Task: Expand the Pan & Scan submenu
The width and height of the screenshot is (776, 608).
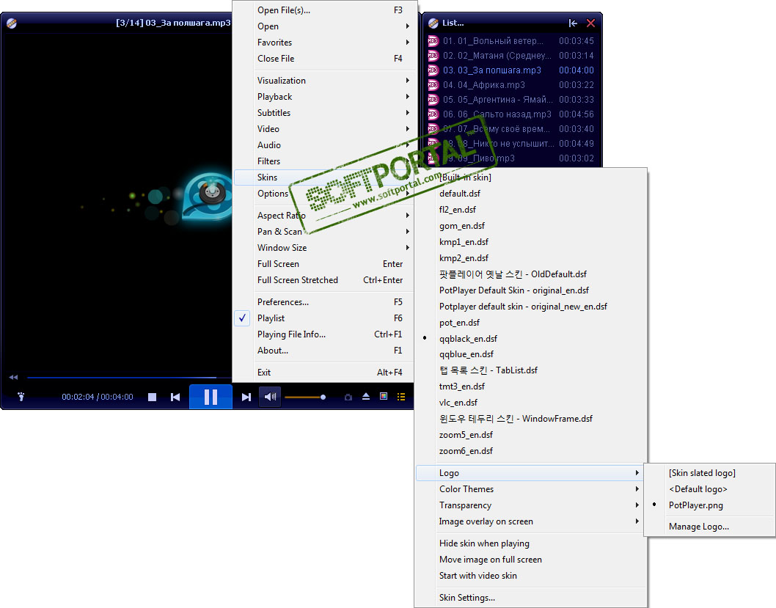Action: pos(323,232)
